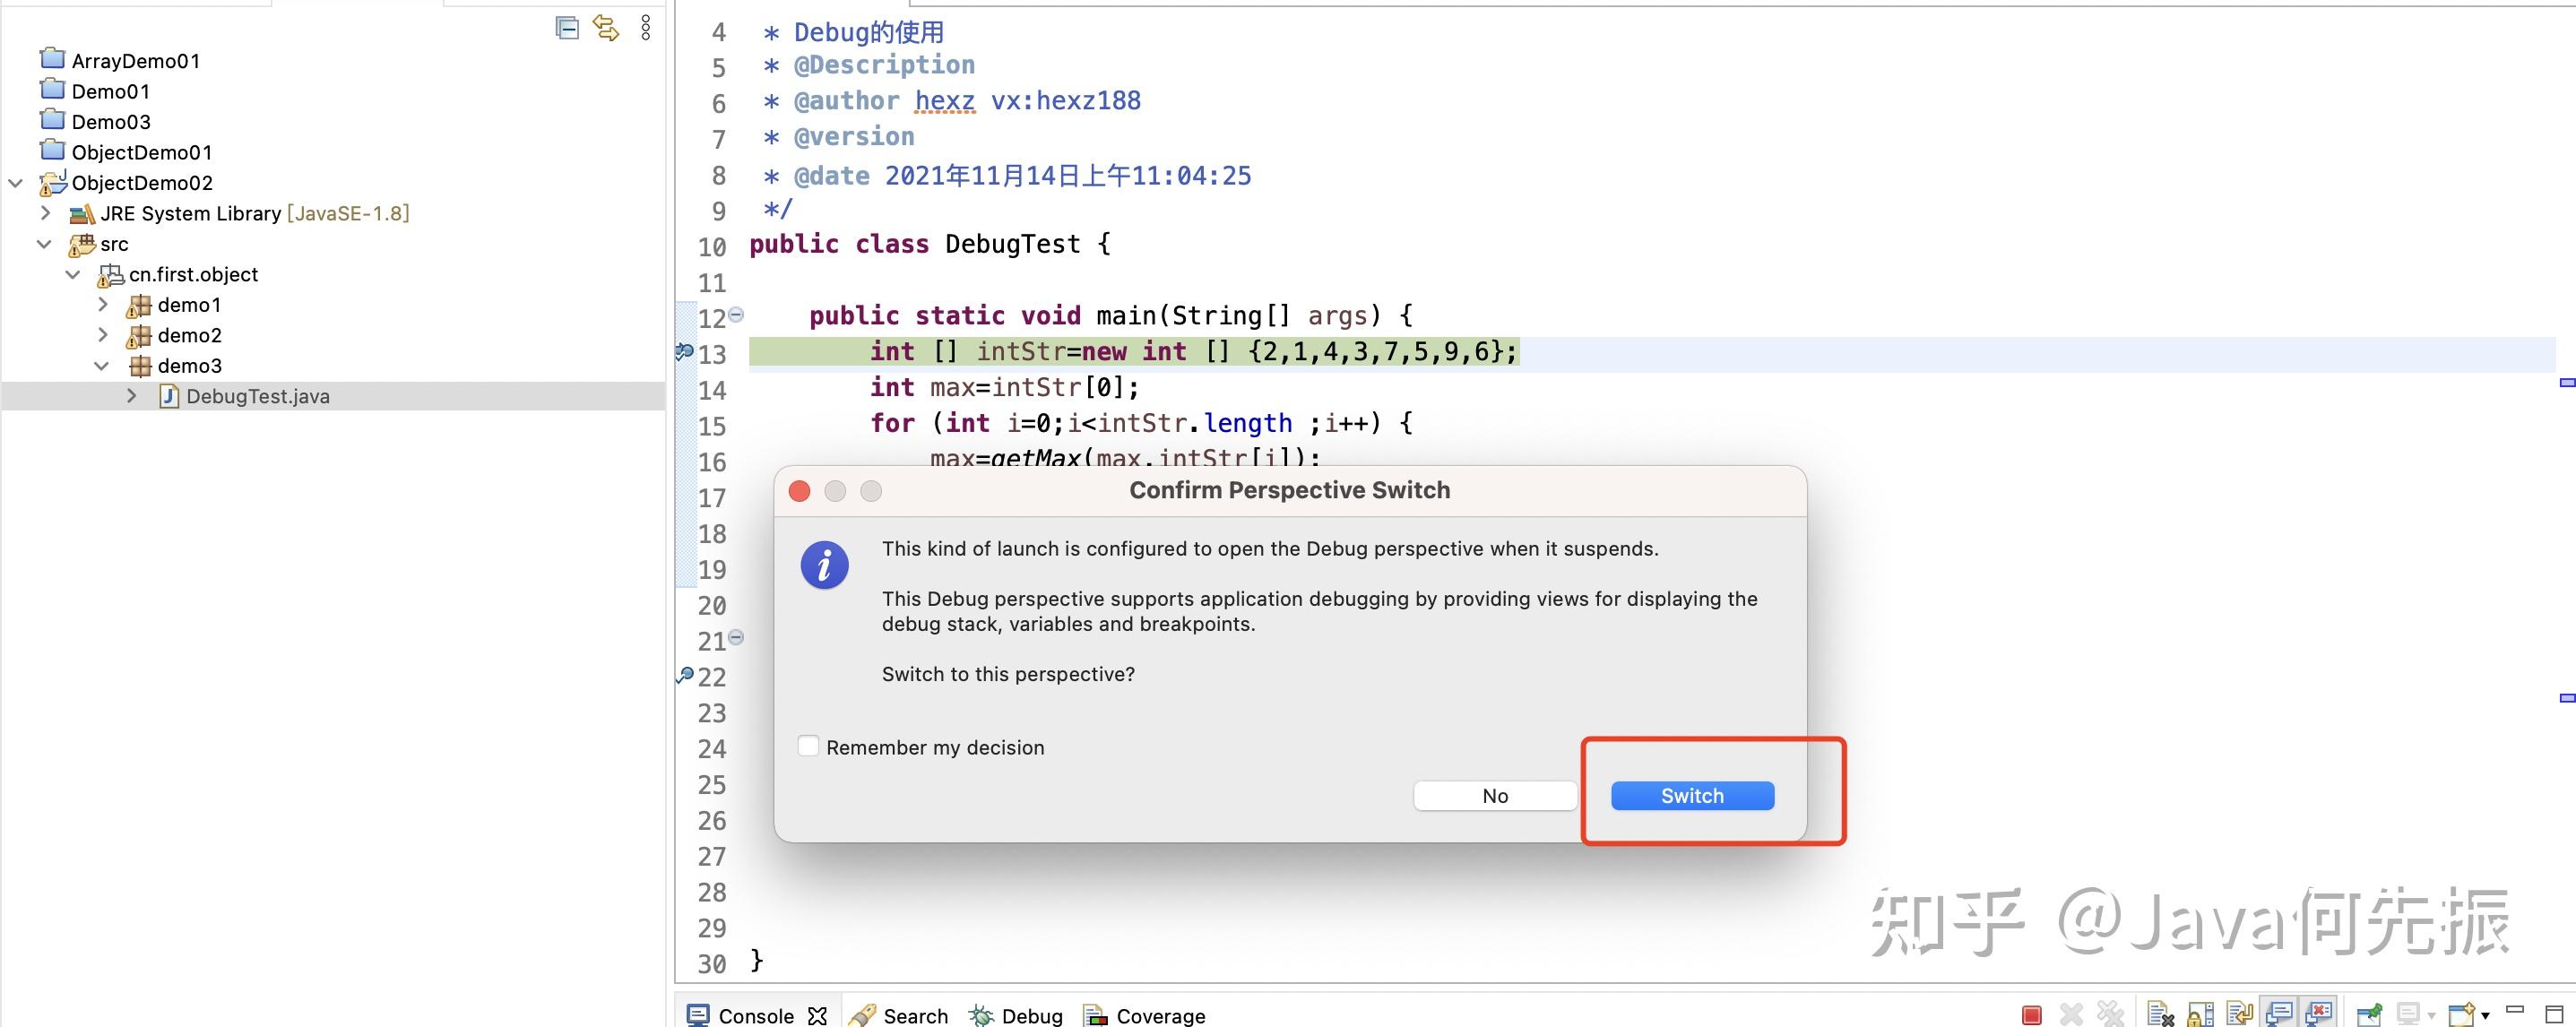Toggle Word Wrap icon in console toolbar
2576x1027 pixels.
[2240, 1015]
